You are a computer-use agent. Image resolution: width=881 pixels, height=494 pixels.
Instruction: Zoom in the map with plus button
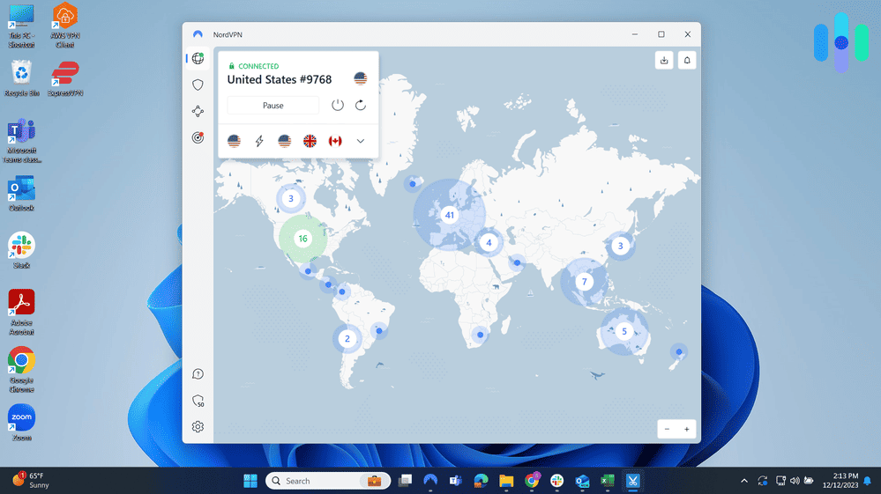[x=687, y=429]
